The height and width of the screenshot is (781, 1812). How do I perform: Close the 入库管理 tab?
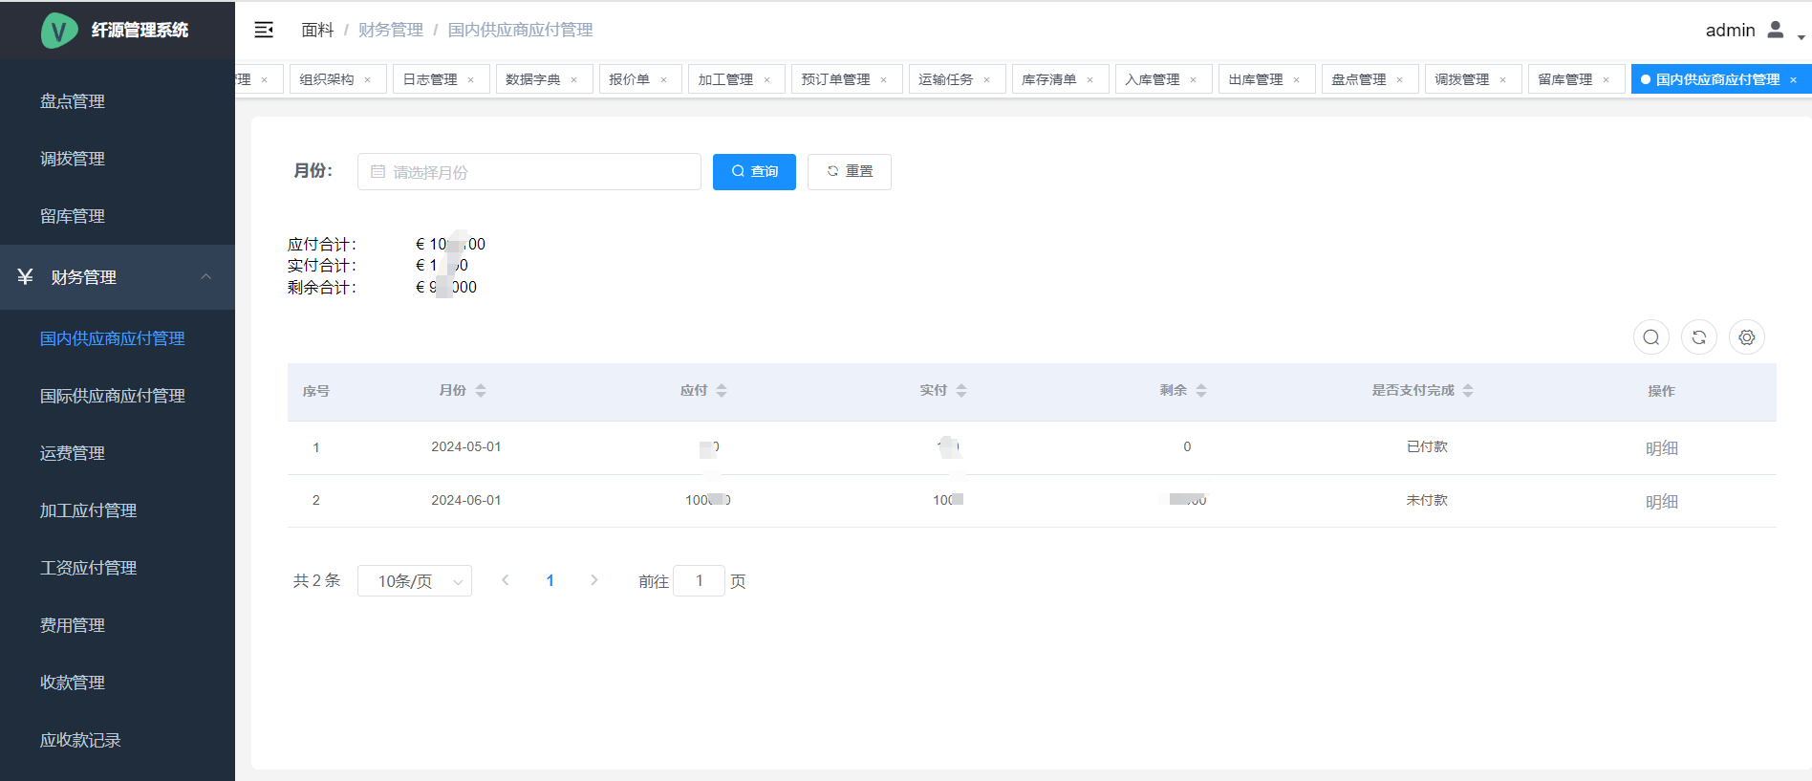[x=1194, y=80]
